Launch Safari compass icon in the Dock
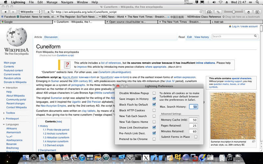Viewport: 263px width, 164px height. 50,158
